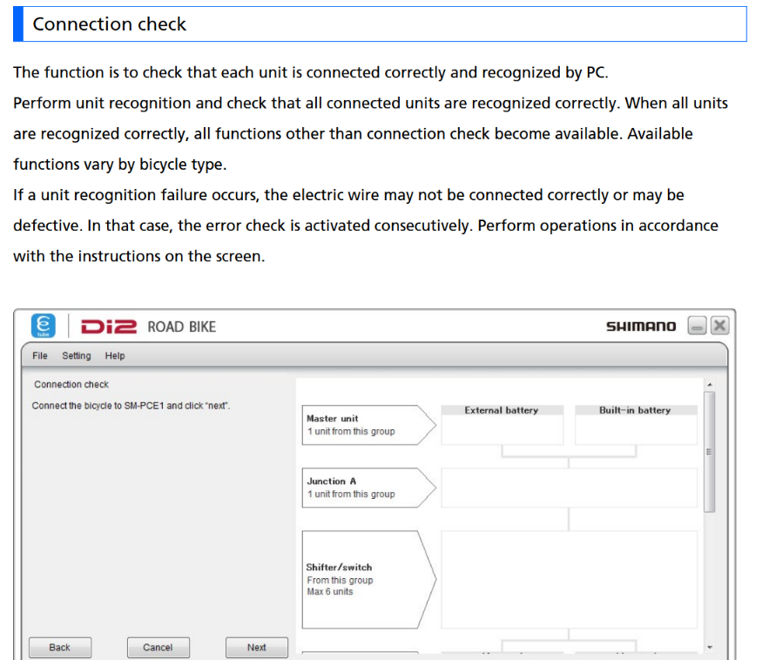Click the SHIMANO brand logo
The width and height of the screenshot is (762, 660).
[640, 327]
